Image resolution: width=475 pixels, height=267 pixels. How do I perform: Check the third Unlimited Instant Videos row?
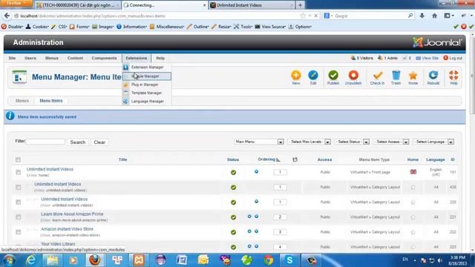point(18,202)
